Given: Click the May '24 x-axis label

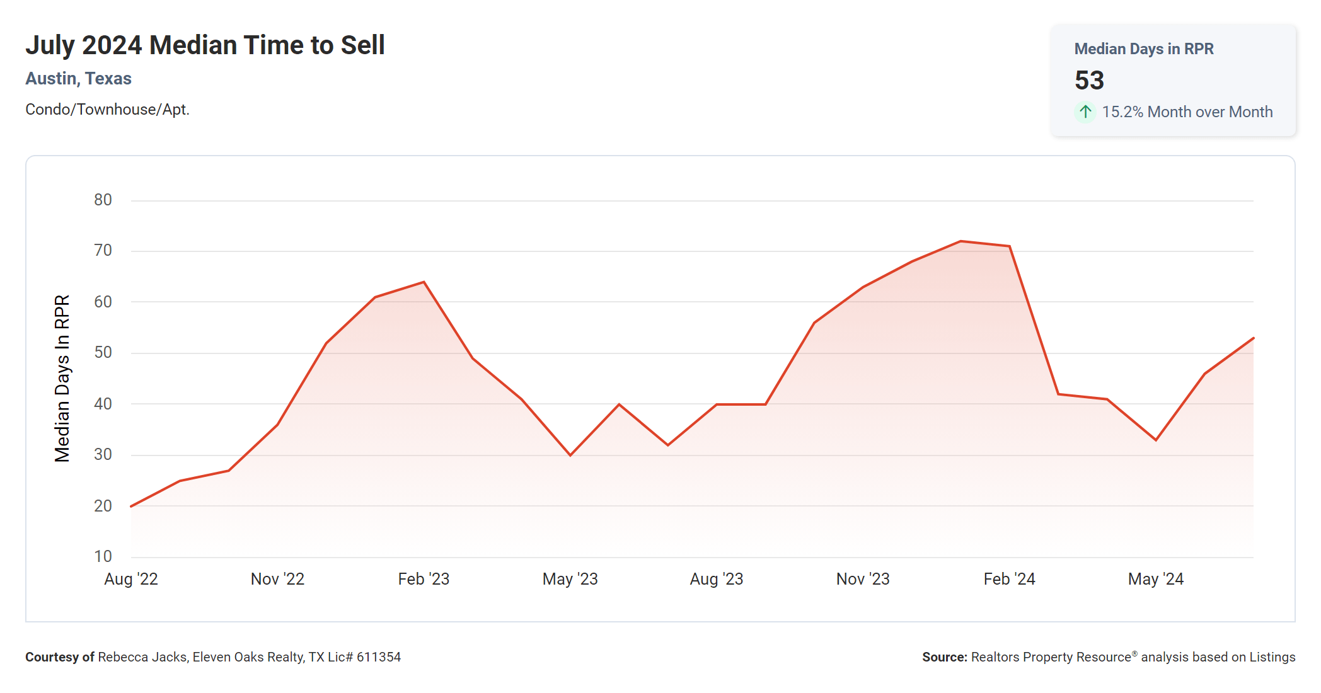Looking at the screenshot, I should coord(1155,579).
